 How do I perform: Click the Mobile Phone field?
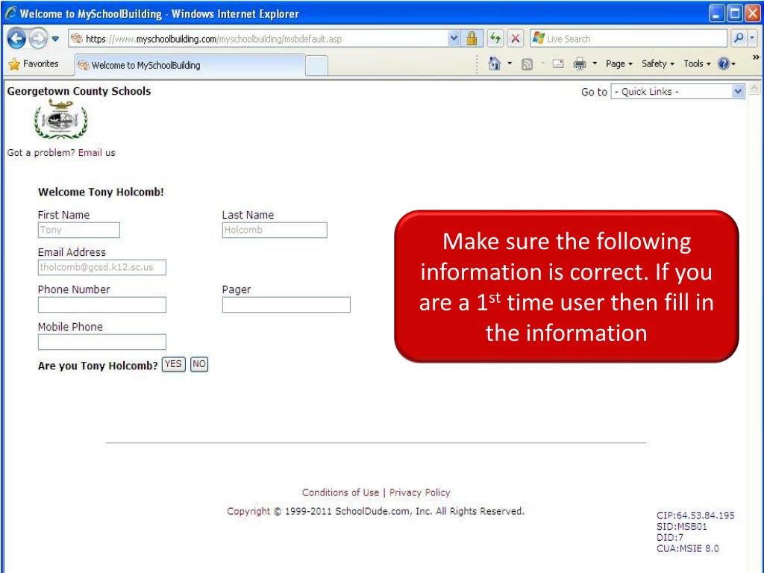point(101,342)
